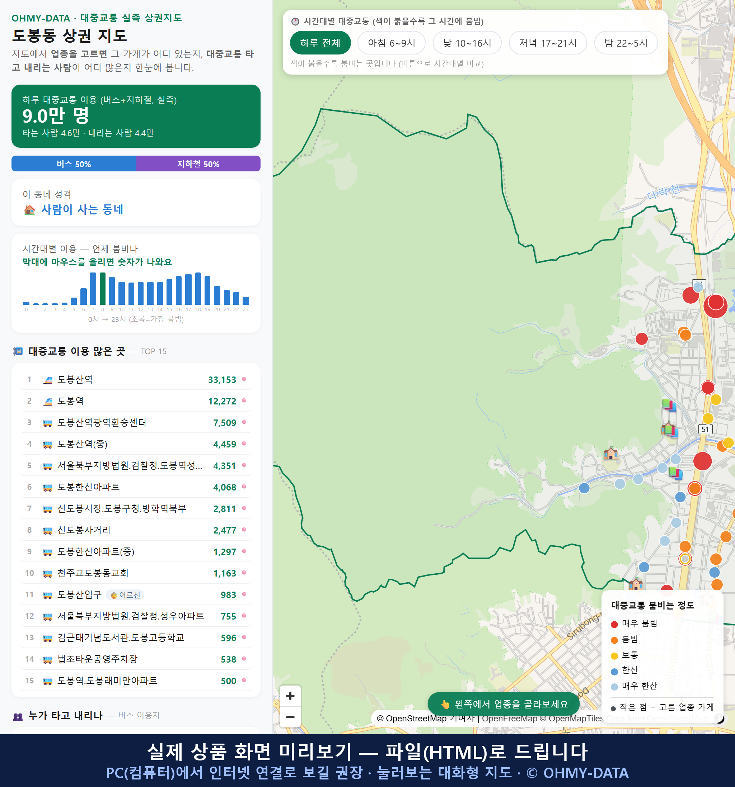Open the 도봉산역 list row
This screenshot has height=787, width=735.
coord(136,380)
